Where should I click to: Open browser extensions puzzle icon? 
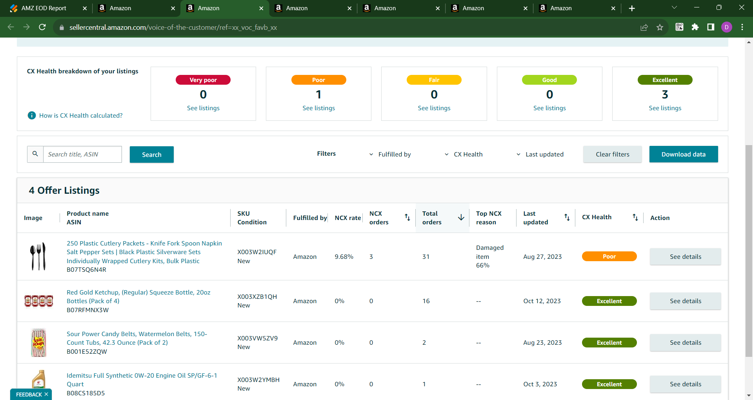pyautogui.click(x=695, y=27)
